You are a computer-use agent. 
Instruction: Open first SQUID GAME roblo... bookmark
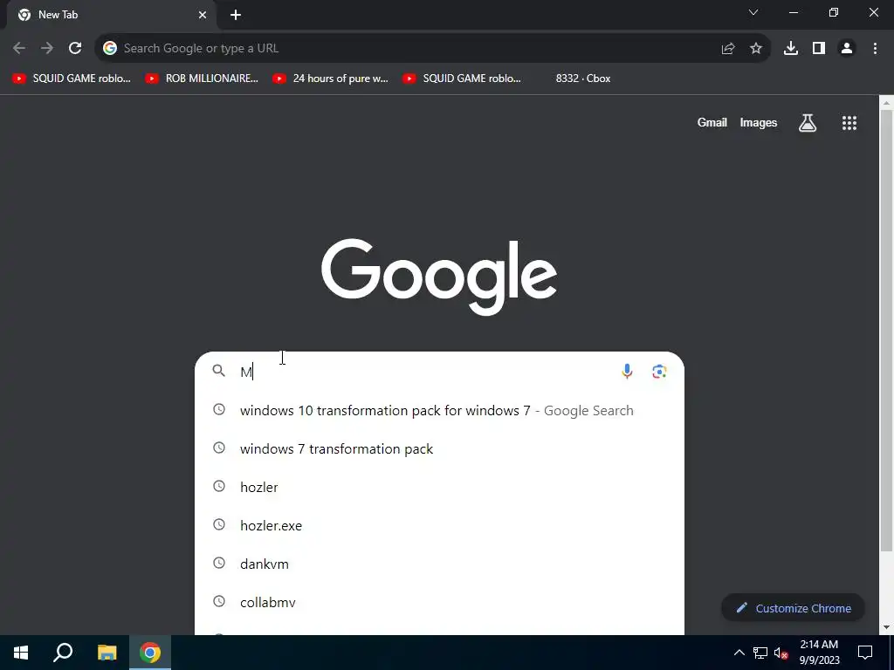(x=72, y=79)
